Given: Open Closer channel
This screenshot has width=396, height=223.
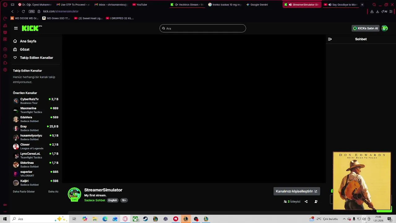Looking at the screenshot, I should [x=36, y=146].
